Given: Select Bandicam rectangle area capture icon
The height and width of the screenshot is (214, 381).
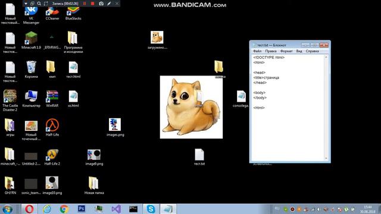Looking at the screenshot, I should coord(46,4).
